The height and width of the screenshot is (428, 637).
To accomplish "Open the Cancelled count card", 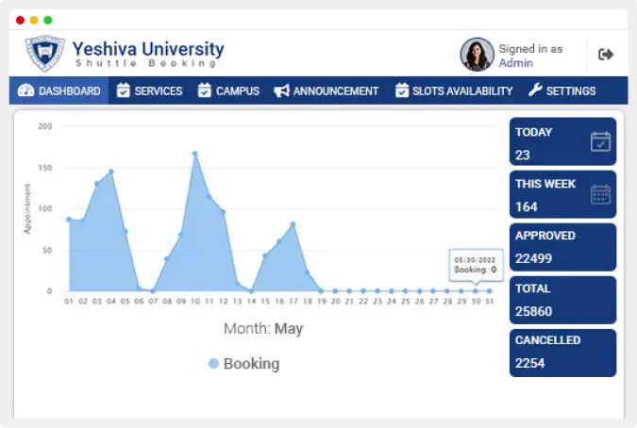I will coord(562,352).
